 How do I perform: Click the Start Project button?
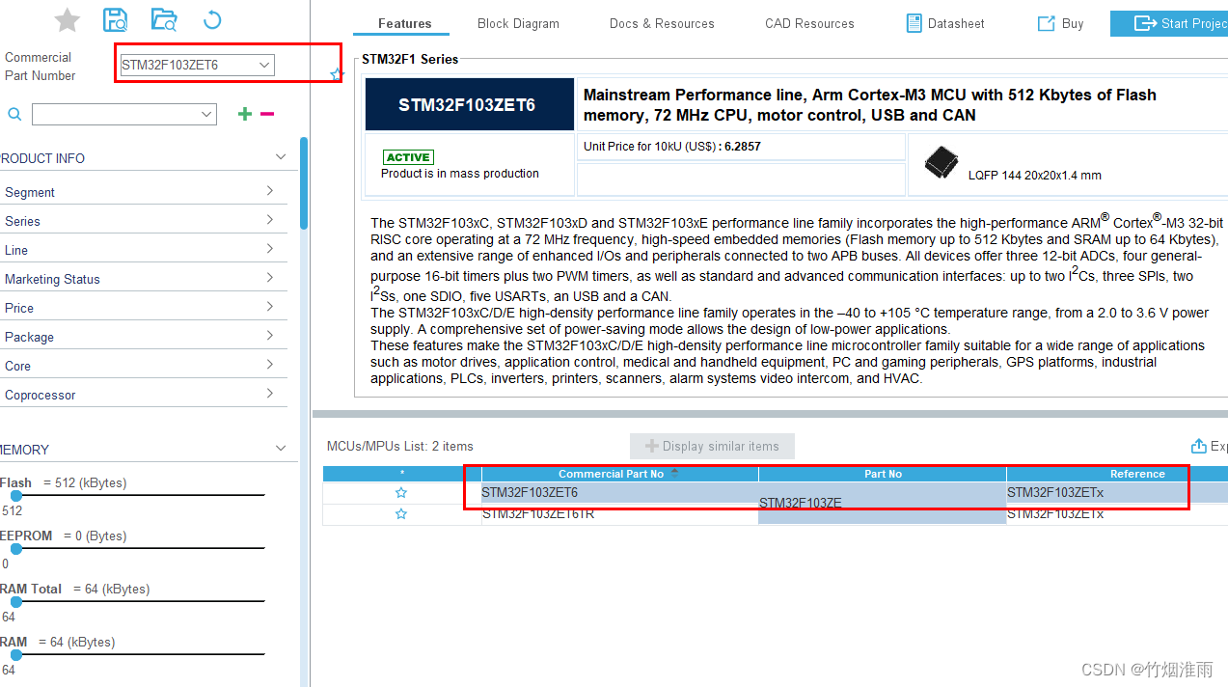point(1169,23)
